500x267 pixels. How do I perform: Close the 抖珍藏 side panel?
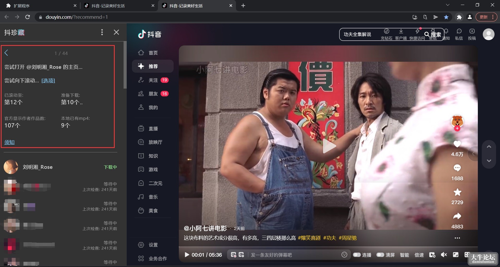coord(117,32)
